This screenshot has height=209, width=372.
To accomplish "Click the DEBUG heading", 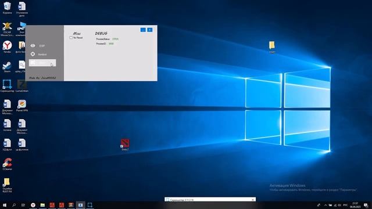I will point(101,34).
